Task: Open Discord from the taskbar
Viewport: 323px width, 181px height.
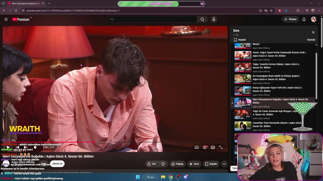Action: click(x=185, y=177)
